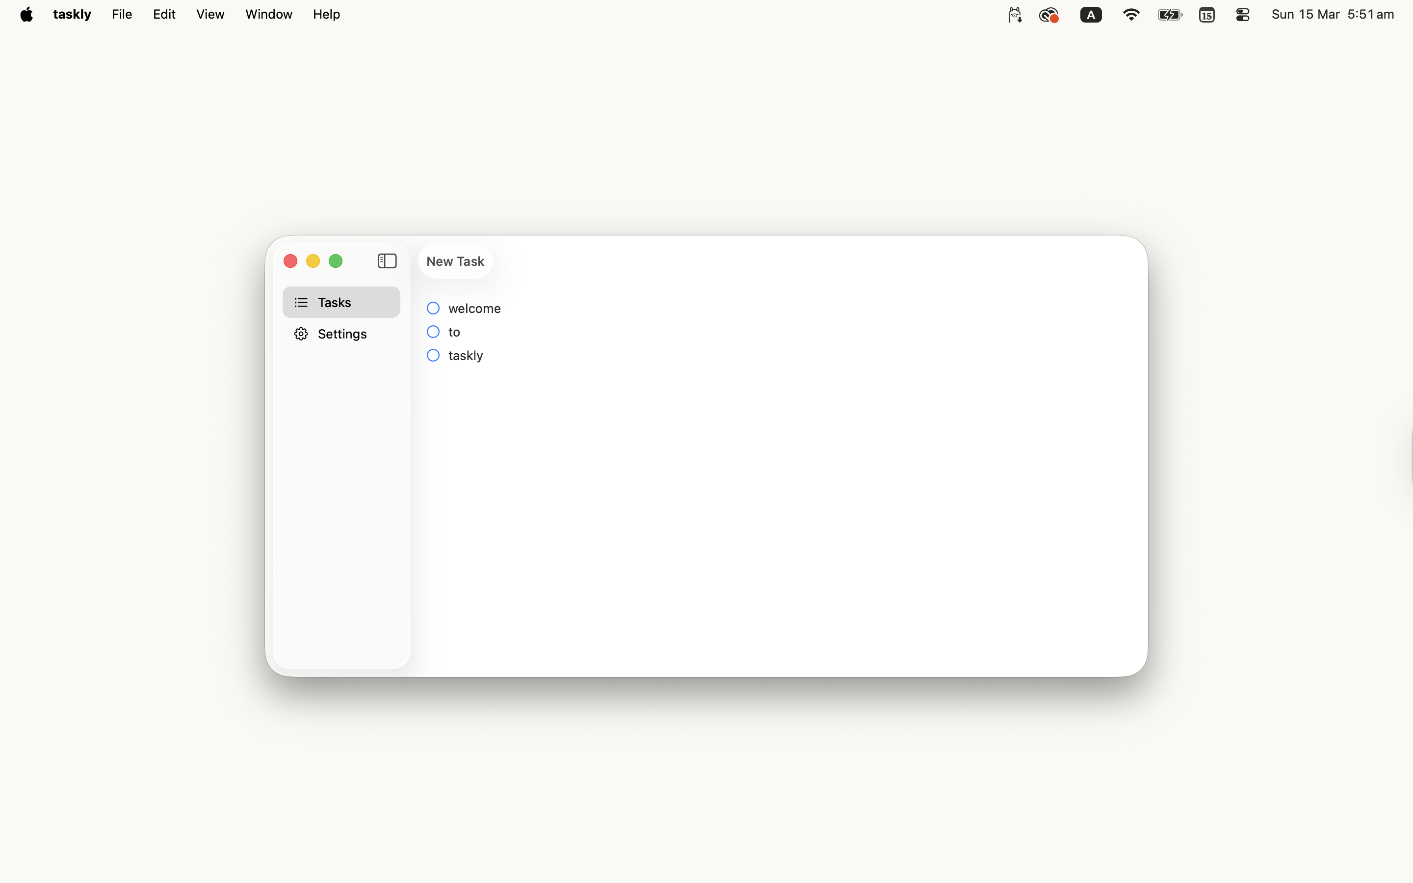1413x883 pixels.
Task: Check off the task named to
Action: (433, 331)
